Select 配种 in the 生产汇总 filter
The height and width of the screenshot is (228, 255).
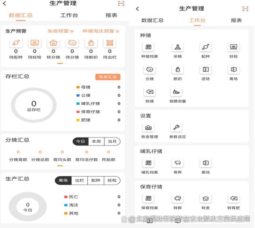96,180
